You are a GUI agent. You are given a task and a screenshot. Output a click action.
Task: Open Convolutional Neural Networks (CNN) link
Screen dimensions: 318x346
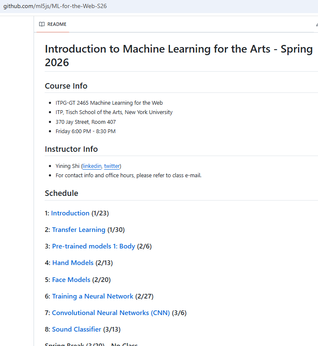111,313
